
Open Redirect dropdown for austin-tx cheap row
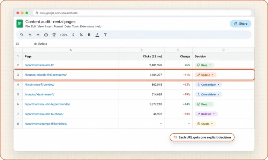tap(207, 114)
